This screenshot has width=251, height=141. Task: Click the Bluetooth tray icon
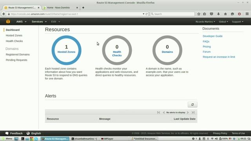[208, 139]
